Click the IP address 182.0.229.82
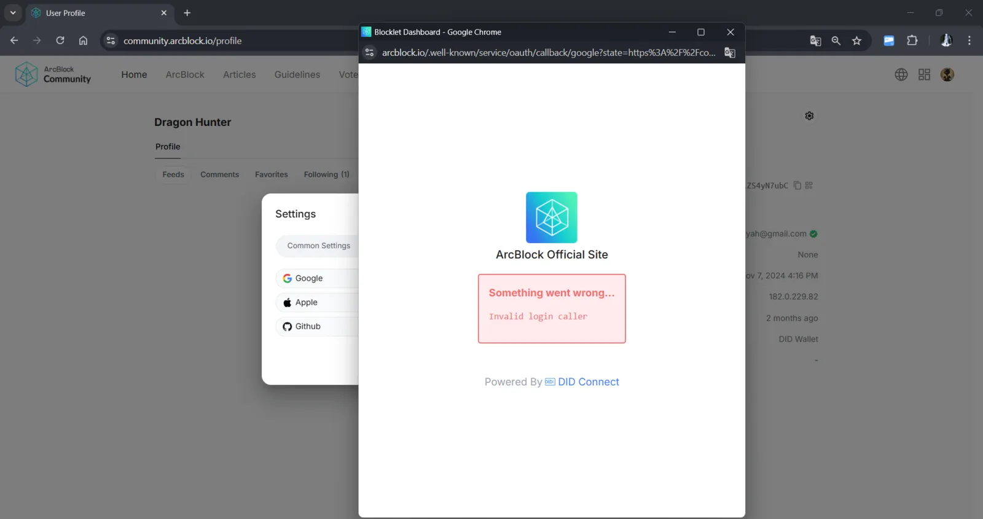This screenshot has width=983, height=519. point(793,297)
